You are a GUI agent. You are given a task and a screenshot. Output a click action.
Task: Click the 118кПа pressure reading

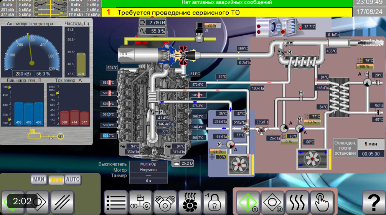(322, 88)
